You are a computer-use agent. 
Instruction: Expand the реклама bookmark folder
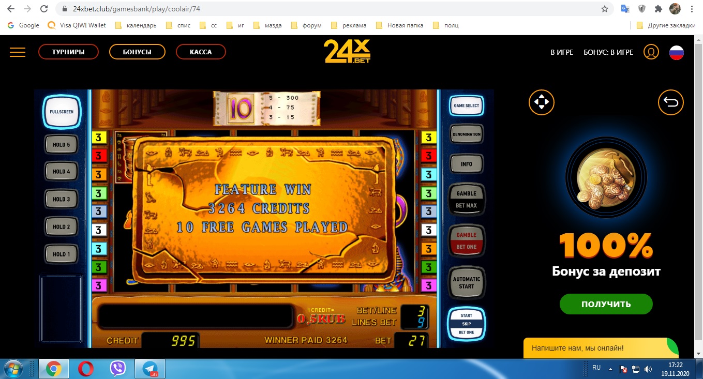pyautogui.click(x=348, y=25)
